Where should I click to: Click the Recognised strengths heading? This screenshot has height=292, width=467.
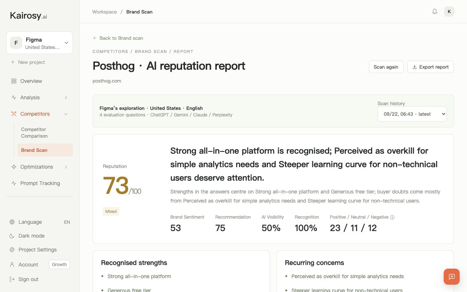click(x=134, y=263)
